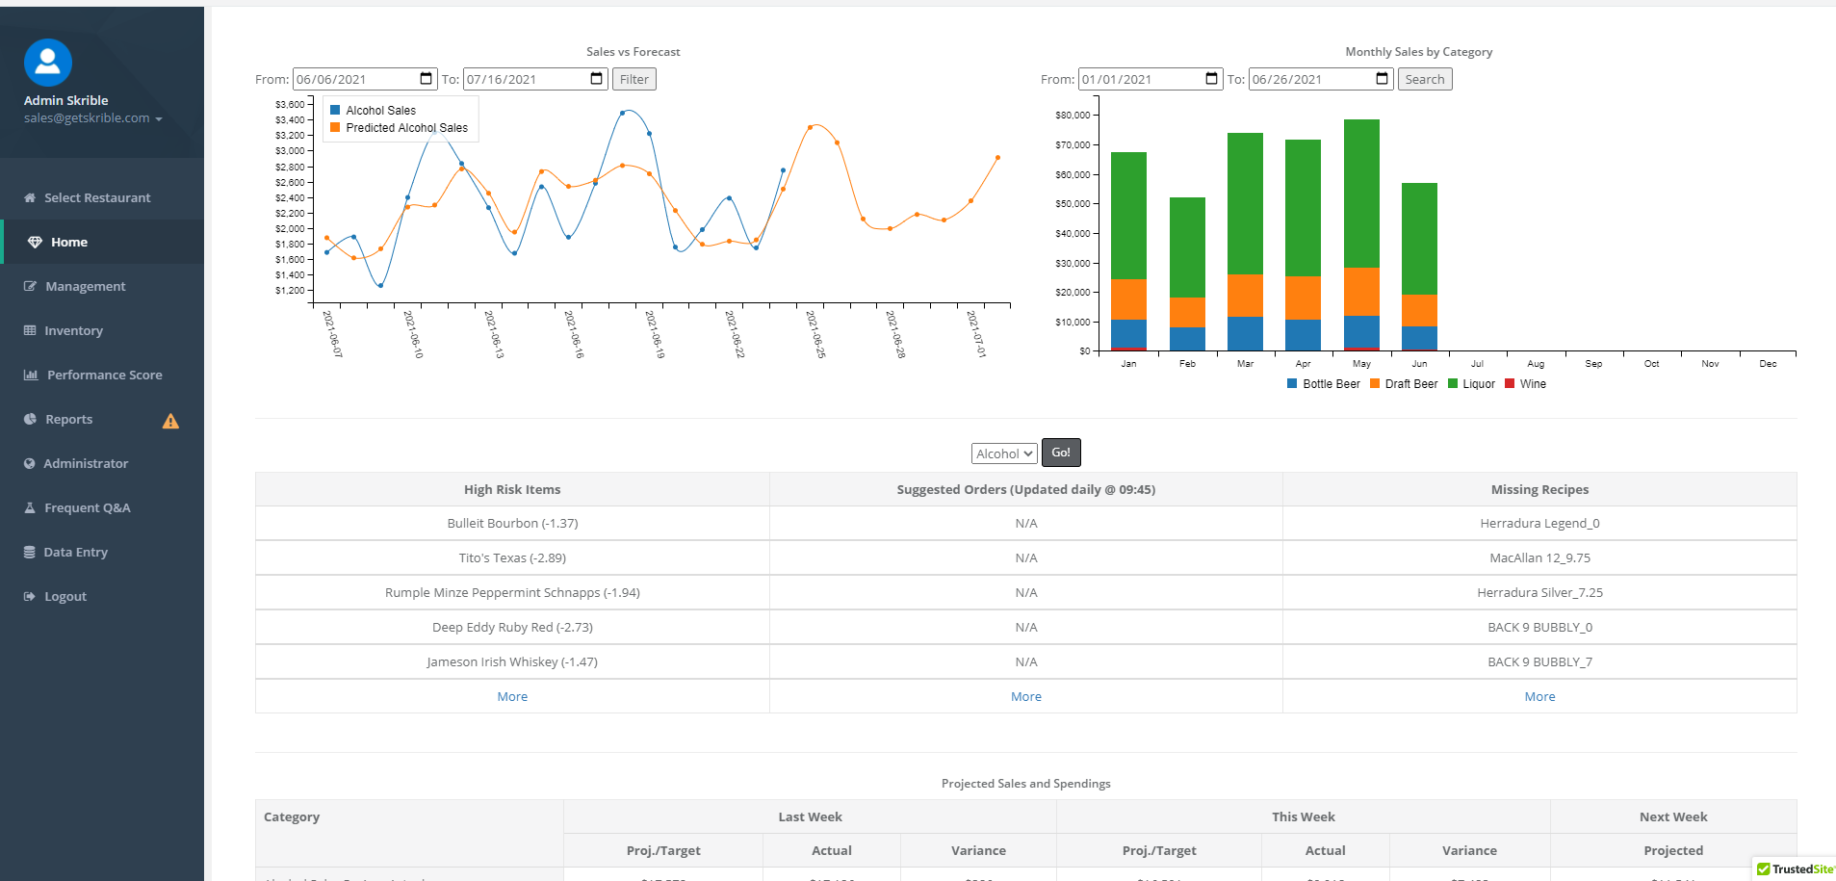Screen dimensions: 1836x881
Task: Click the Next Week column header
Action: 1673,816
